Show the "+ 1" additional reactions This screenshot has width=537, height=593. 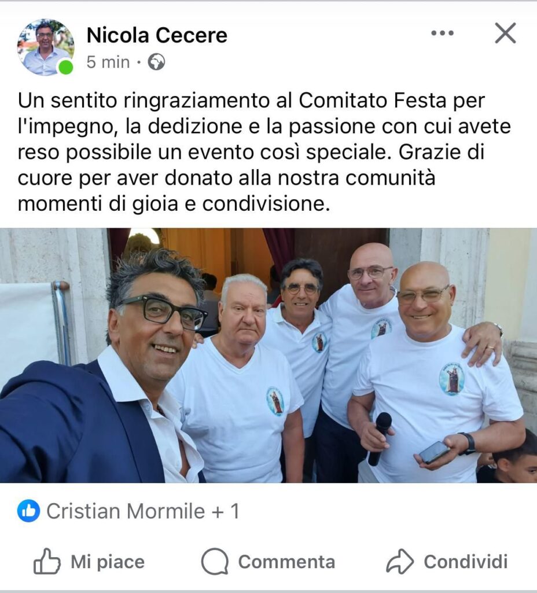pos(226,511)
